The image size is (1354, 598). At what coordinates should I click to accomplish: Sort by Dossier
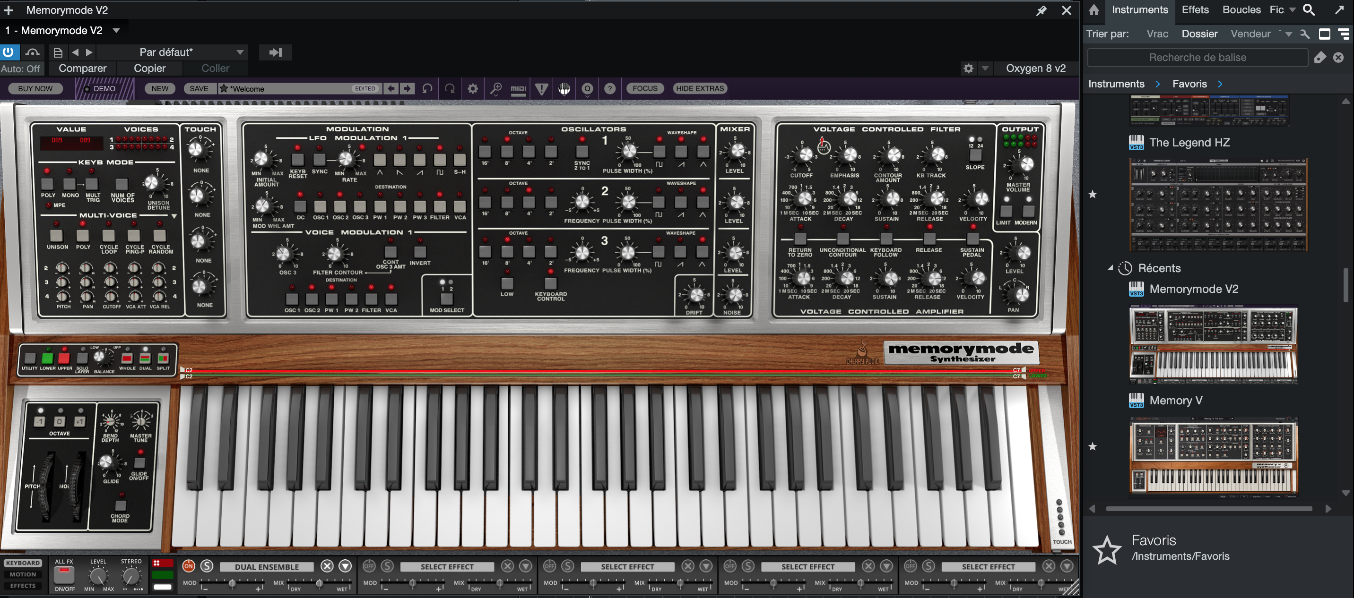[x=1199, y=34]
